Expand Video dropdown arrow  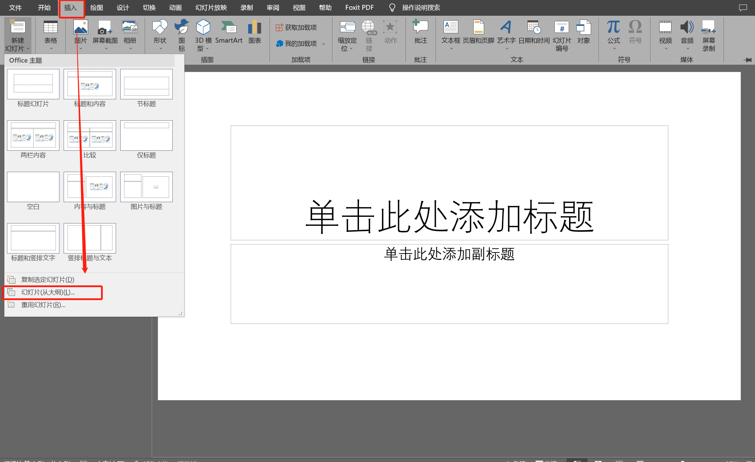(666, 49)
